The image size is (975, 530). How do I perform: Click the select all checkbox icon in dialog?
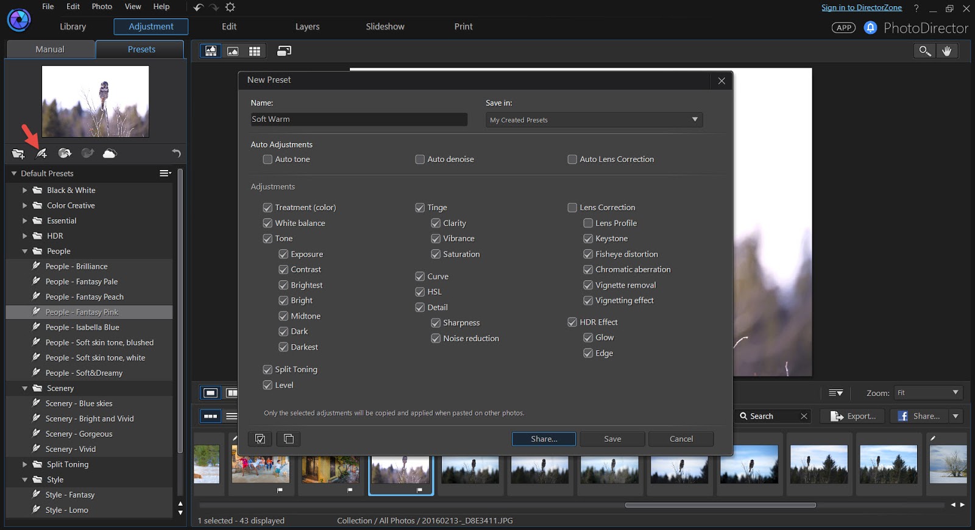(x=260, y=439)
